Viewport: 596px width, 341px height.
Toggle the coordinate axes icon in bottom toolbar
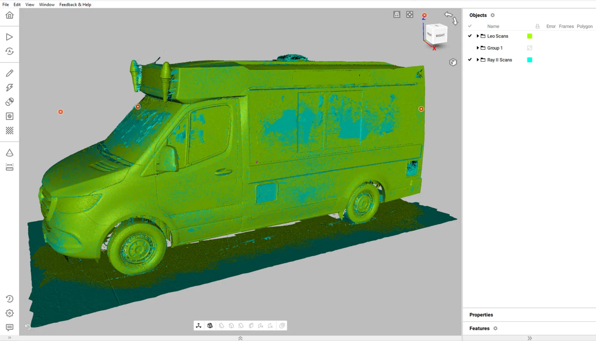[199, 326]
